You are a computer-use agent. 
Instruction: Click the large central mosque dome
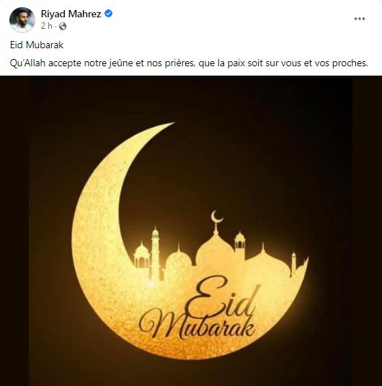[x=216, y=250]
